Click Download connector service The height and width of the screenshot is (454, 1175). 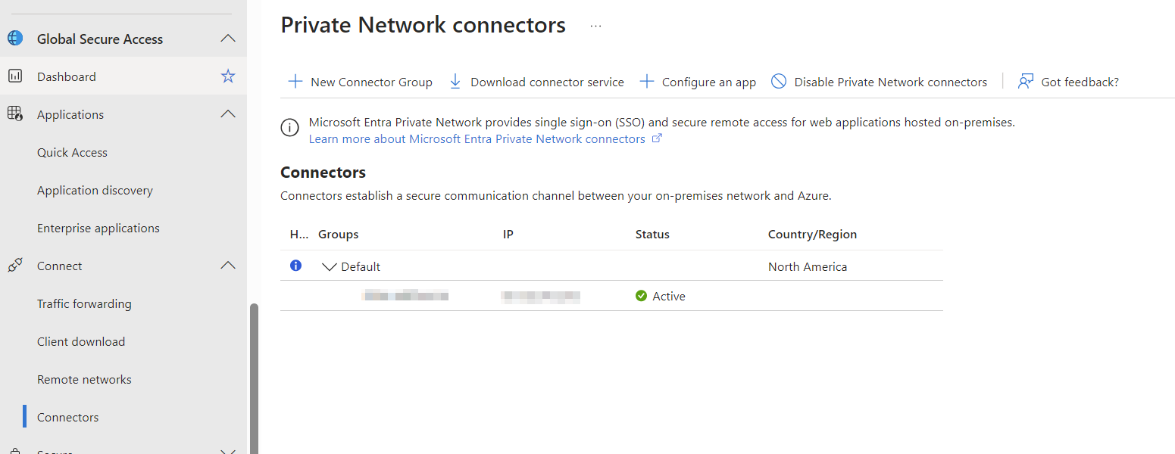[547, 82]
